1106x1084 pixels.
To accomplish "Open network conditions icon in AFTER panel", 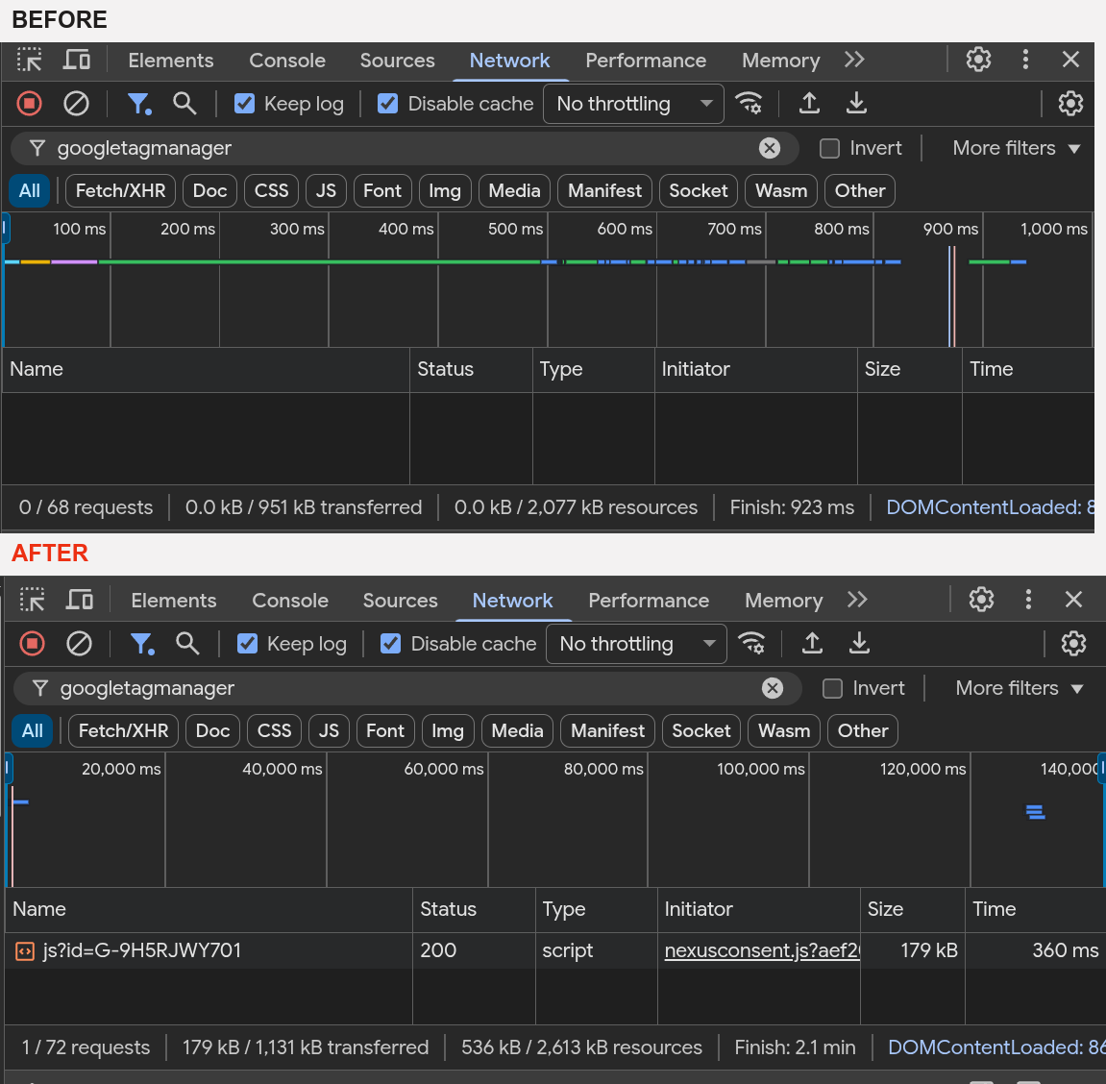I will (751, 644).
